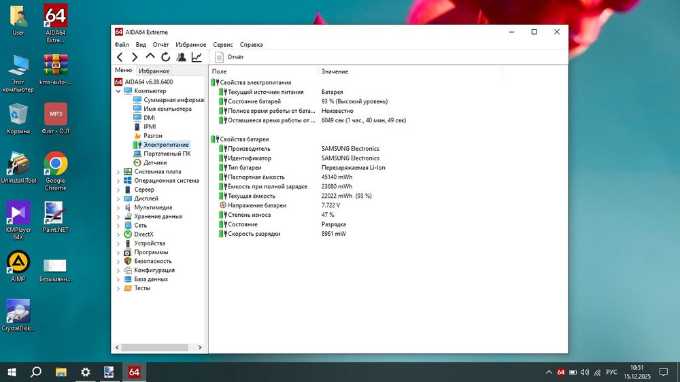Viewport: 680px width, 382px height.
Task: Click the 23680 mWh value
Action: tap(337, 186)
